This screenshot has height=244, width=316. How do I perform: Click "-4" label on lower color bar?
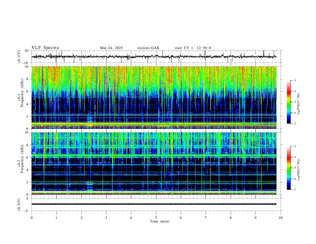[294, 157]
